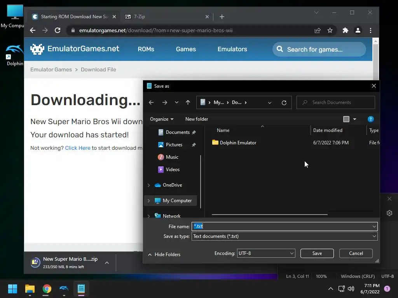Screen dimensions: 398x298
Task: Open the Chrome extensions puzzle icon
Action: point(345,30)
